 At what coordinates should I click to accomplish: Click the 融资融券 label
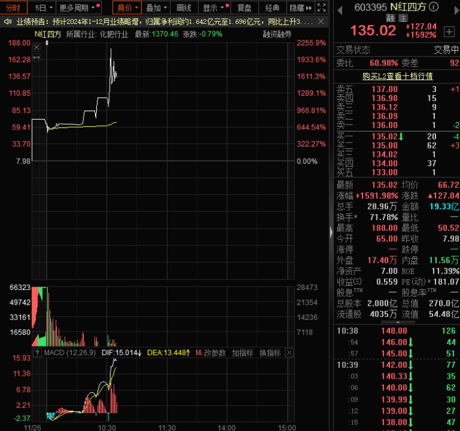[x=277, y=34]
